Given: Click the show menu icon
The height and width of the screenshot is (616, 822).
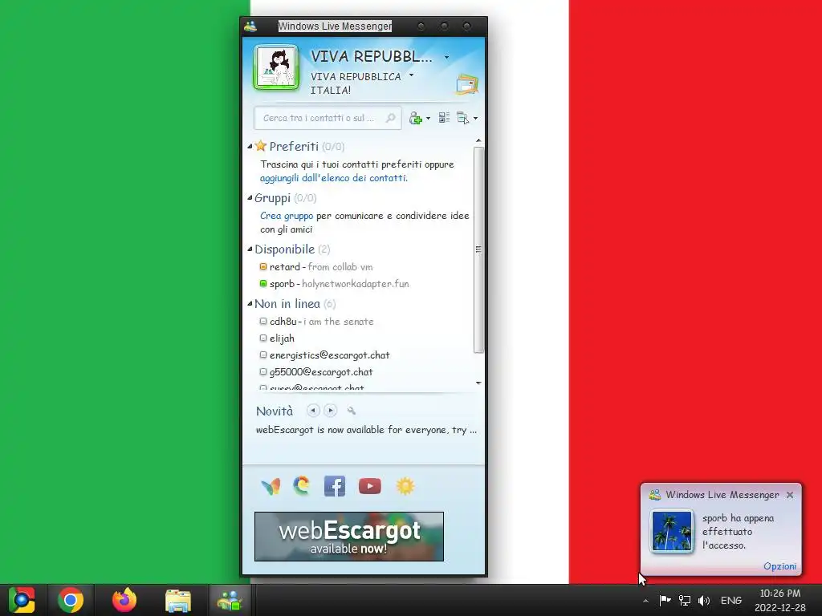Looking at the screenshot, I should pyautogui.click(x=462, y=118).
